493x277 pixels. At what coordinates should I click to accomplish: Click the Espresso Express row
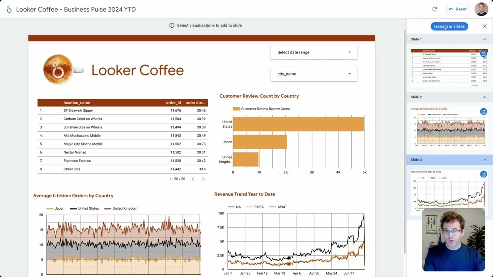coord(122,161)
